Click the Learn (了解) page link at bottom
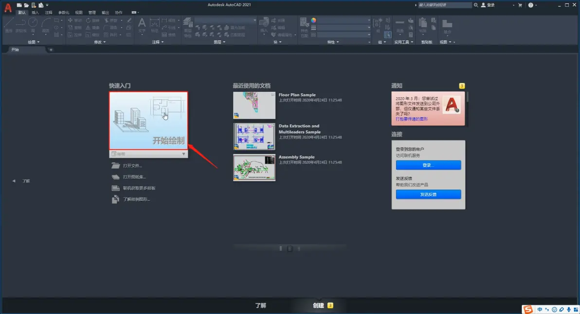The width and height of the screenshot is (580, 314). point(261,306)
